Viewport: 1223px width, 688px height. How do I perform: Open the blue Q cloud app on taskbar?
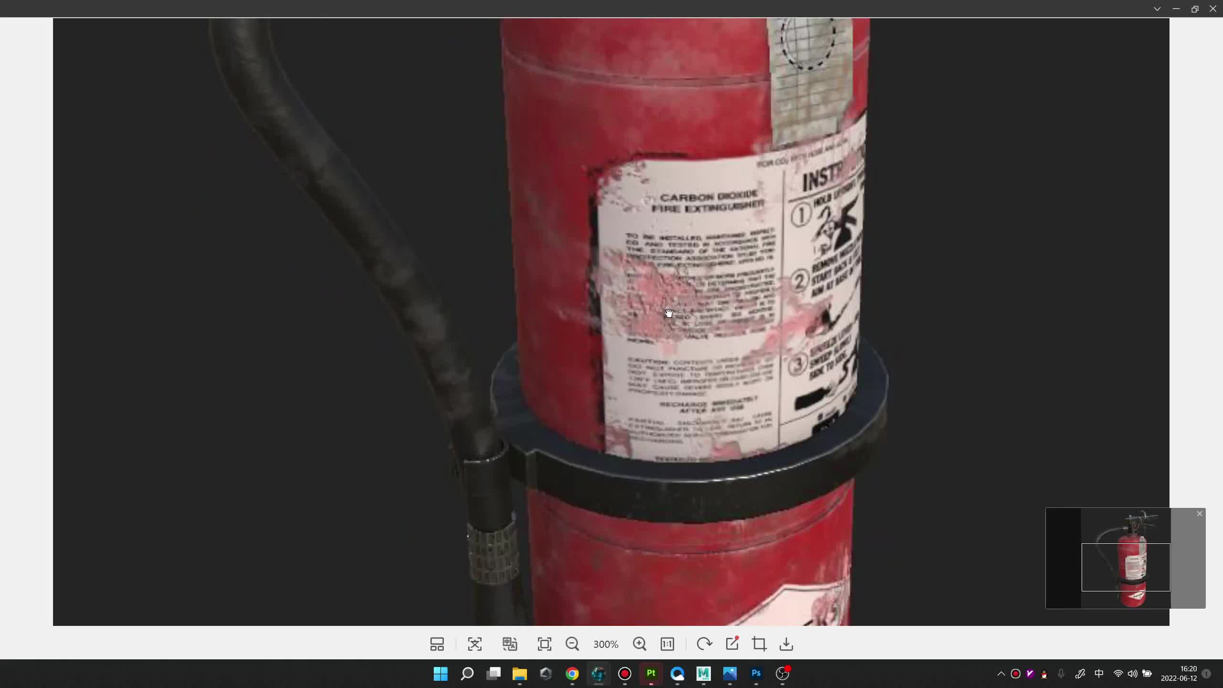coord(677,674)
